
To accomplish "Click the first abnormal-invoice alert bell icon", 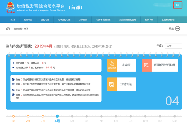I will (13, 80).
